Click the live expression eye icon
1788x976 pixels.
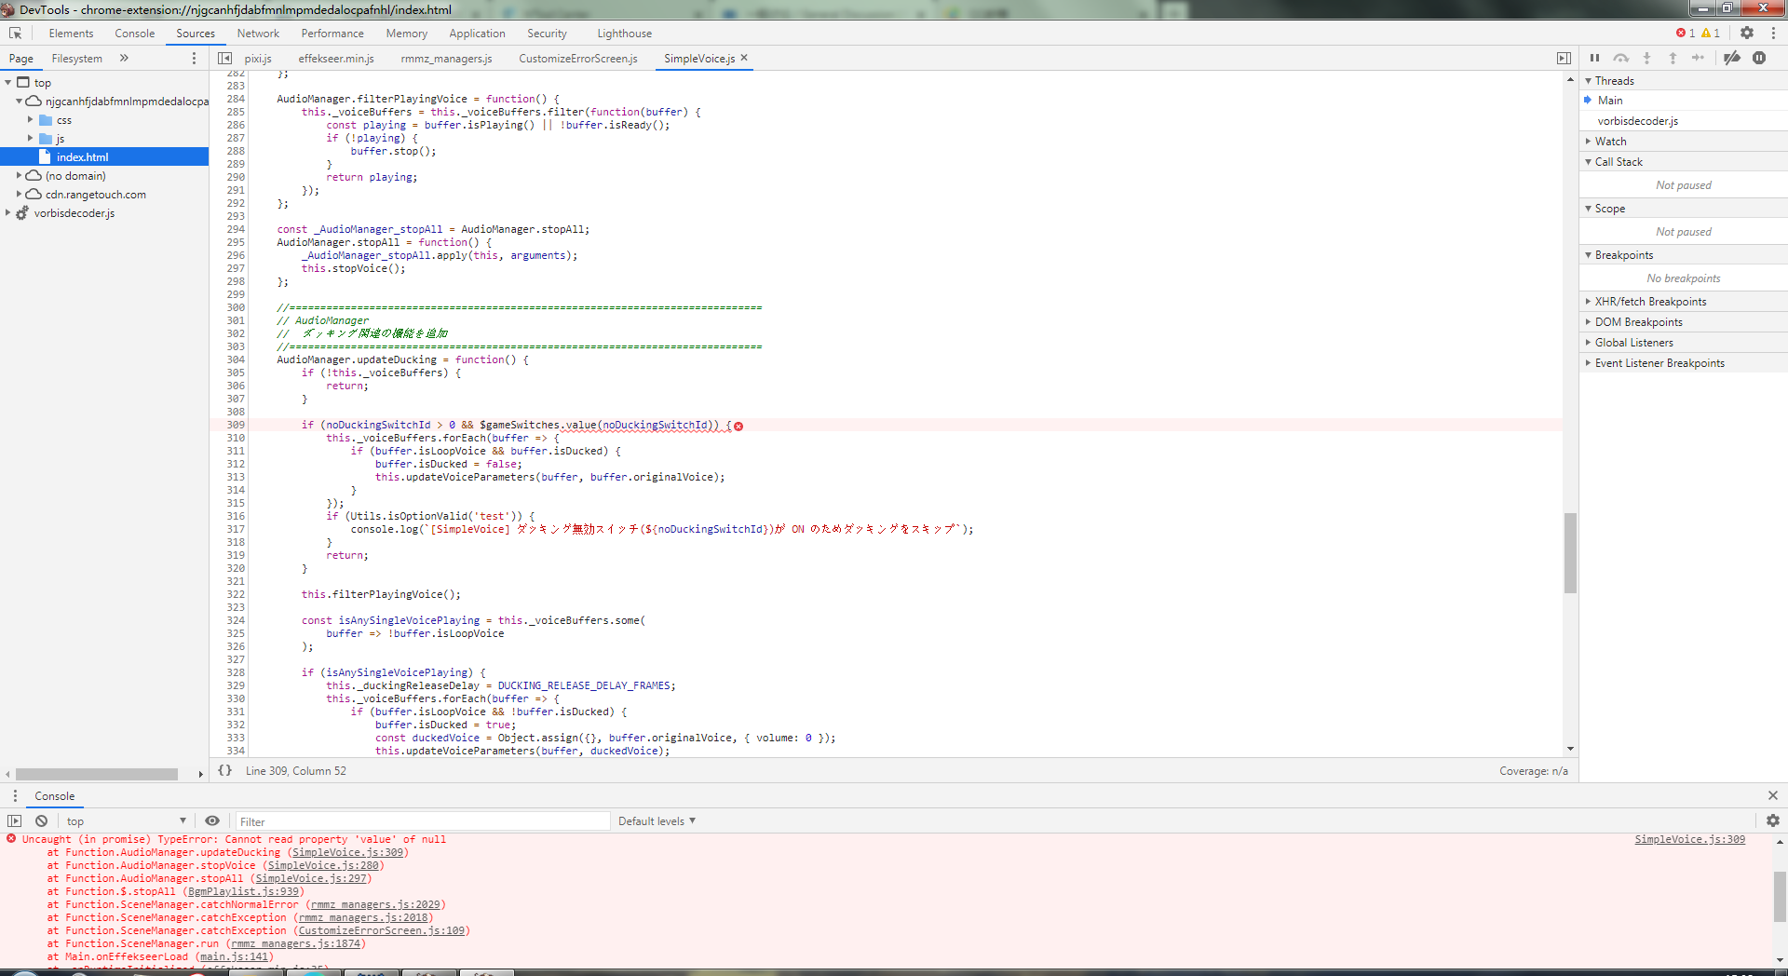click(x=212, y=820)
